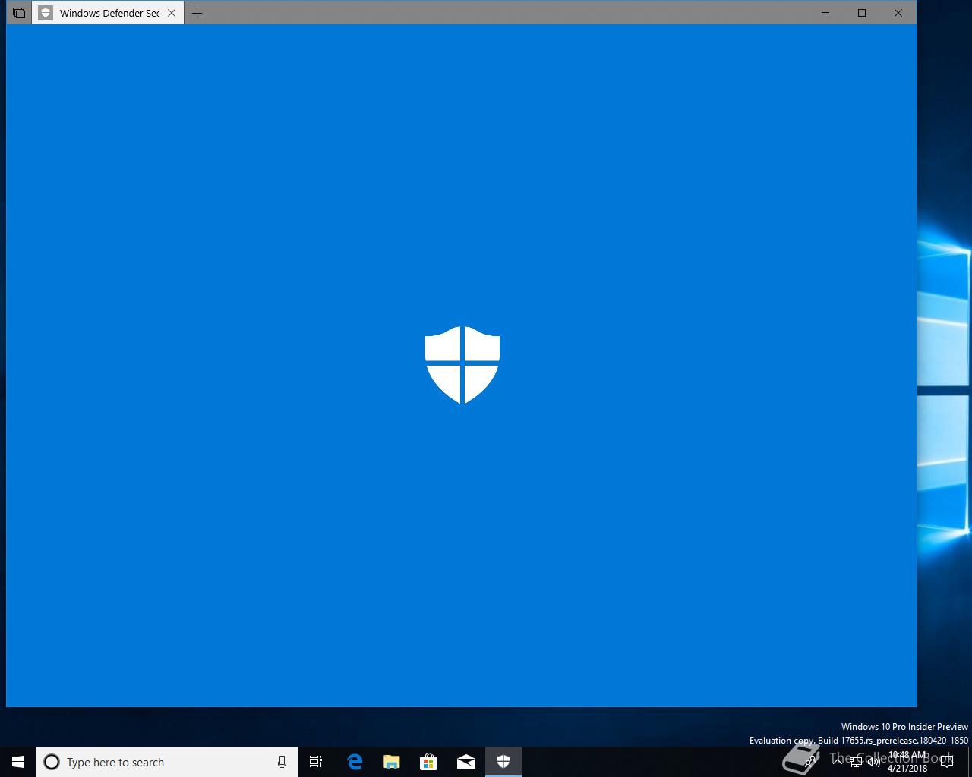This screenshot has width=972, height=777.
Task: Close the Windows Defender tab
Action: point(172,13)
